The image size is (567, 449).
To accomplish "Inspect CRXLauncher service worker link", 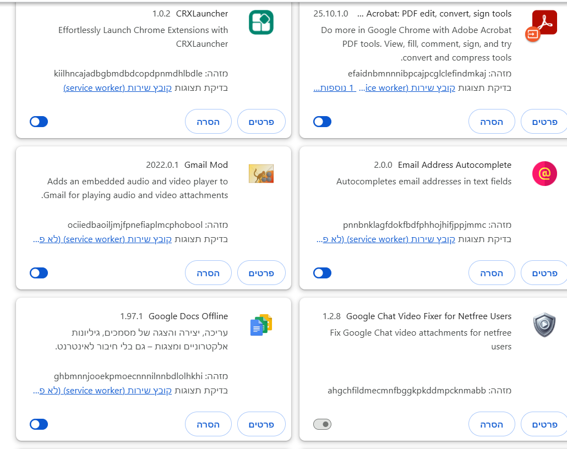I will (118, 87).
